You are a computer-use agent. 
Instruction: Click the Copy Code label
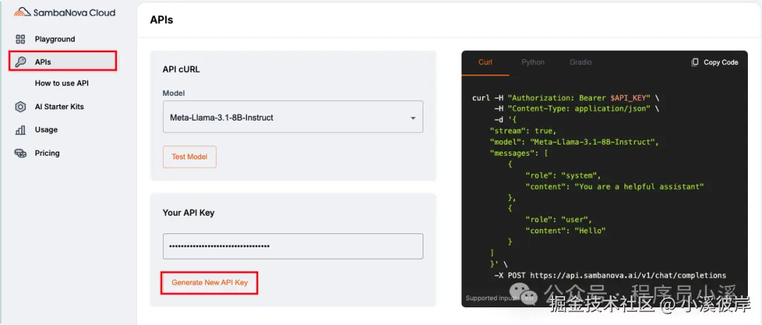click(x=720, y=62)
